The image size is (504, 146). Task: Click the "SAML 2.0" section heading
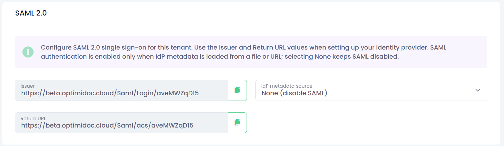coord(31,13)
